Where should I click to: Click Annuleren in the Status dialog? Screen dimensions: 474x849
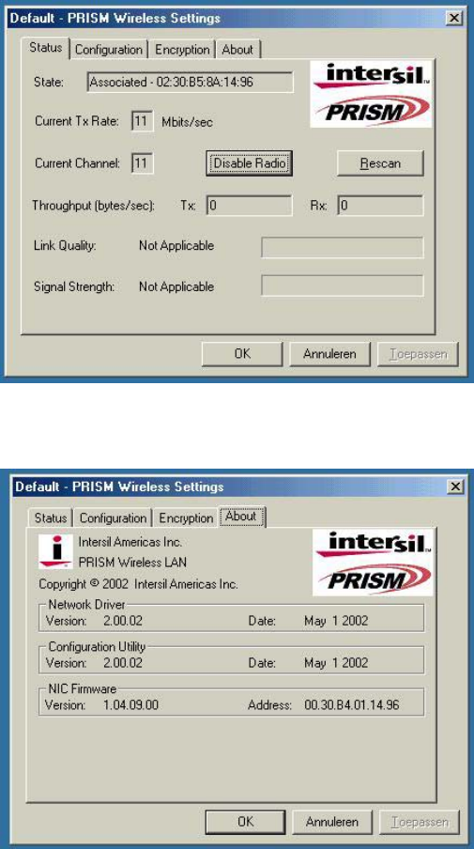point(329,354)
